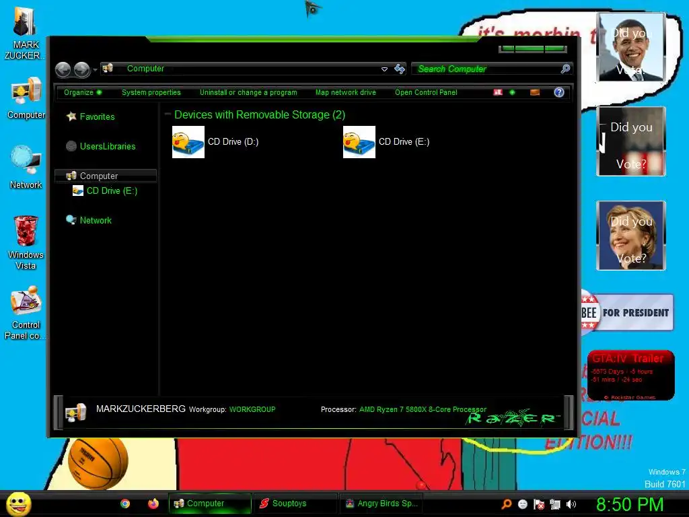The height and width of the screenshot is (517, 689).
Task: Click the white smiley tray icon
Action: pyautogui.click(x=522, y=504)
